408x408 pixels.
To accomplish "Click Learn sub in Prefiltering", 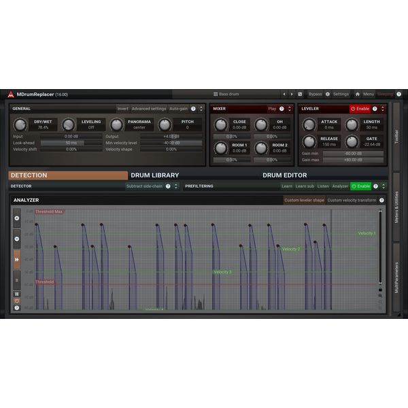I will (305, 186).
